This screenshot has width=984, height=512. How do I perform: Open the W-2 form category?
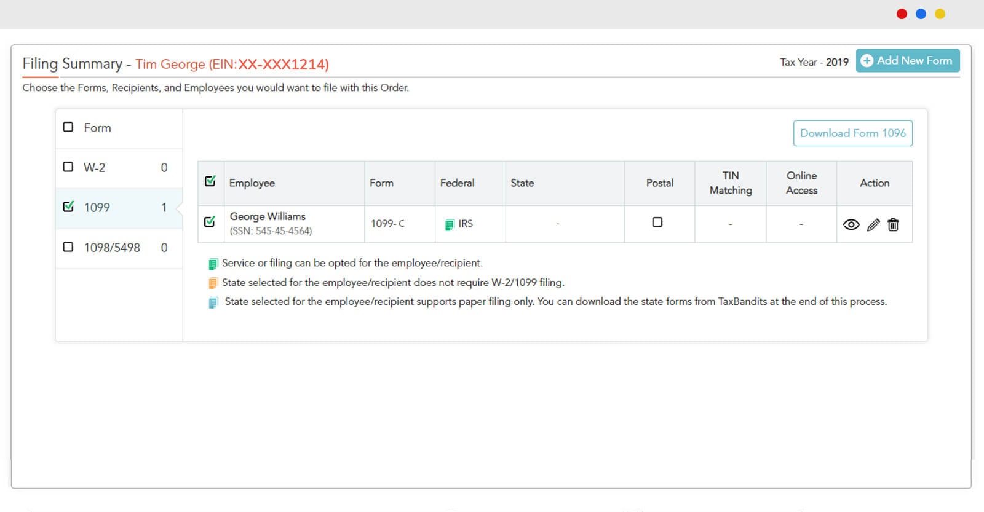tap(95, 168)
